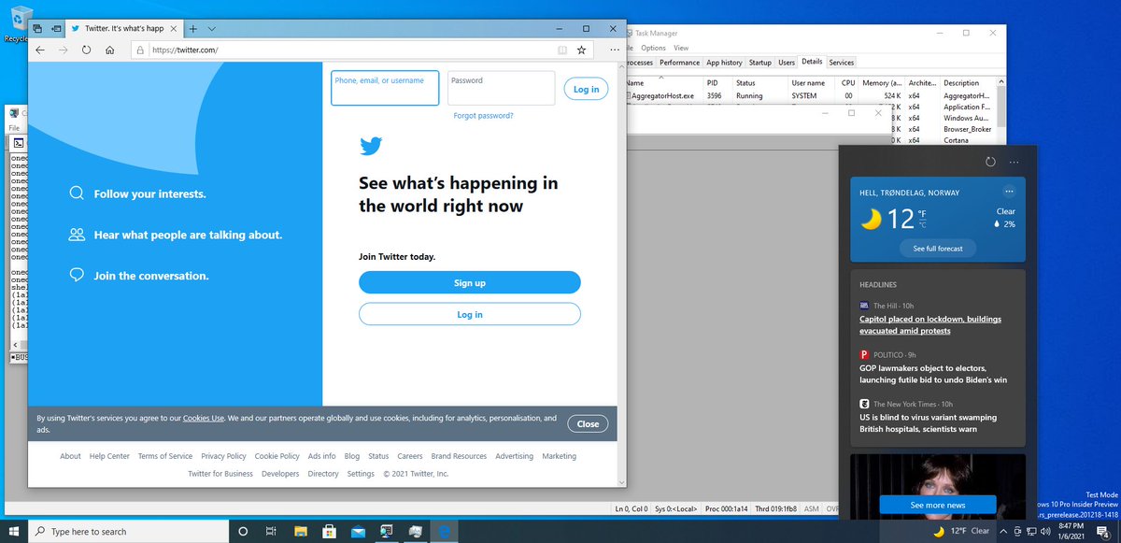Click taskbar search box
This screenshot has width=1121, height=543.
[x=127, y=531]
